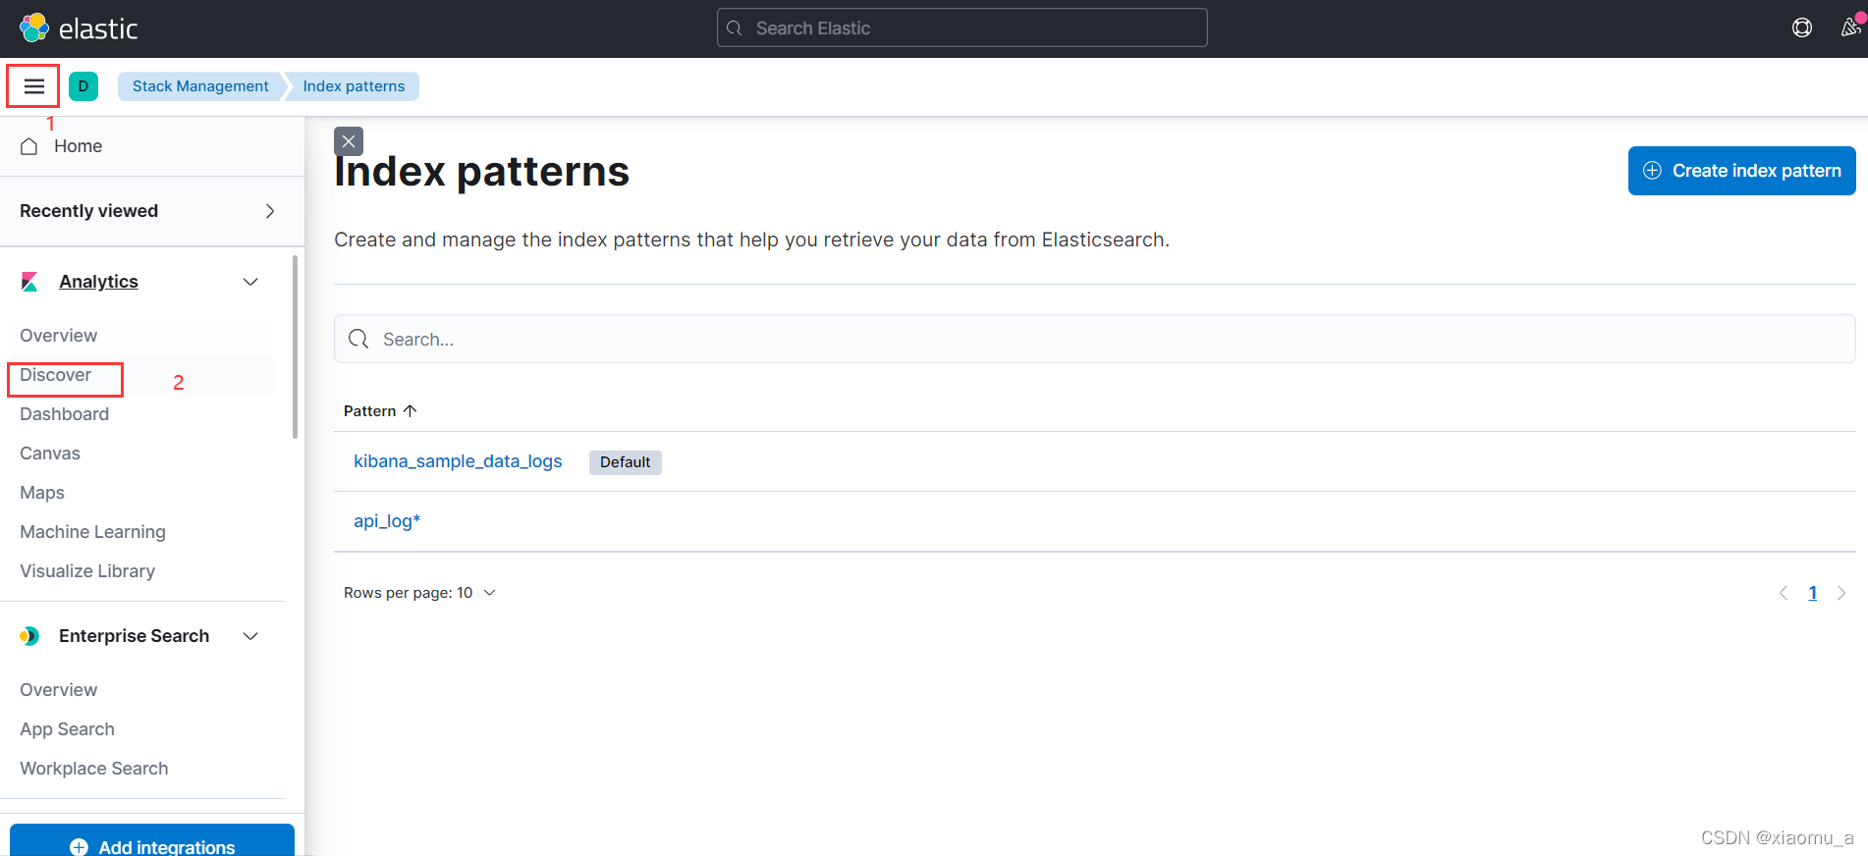Click the magnifier icon in Search Elastic
Viewport: 1868px width, 856px height.
(x=735, y=28)
